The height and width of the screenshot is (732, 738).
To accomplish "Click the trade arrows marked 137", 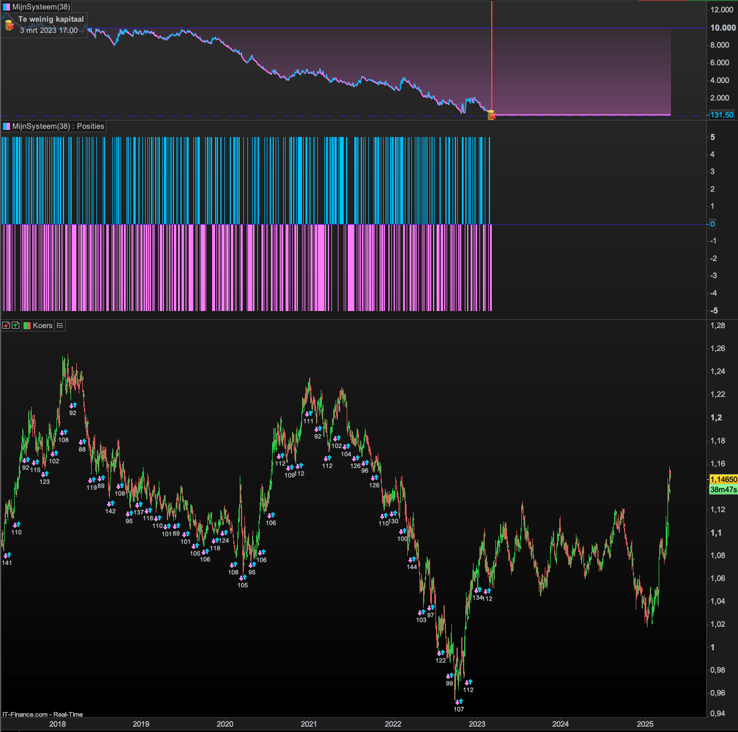I will coord(139,504).
